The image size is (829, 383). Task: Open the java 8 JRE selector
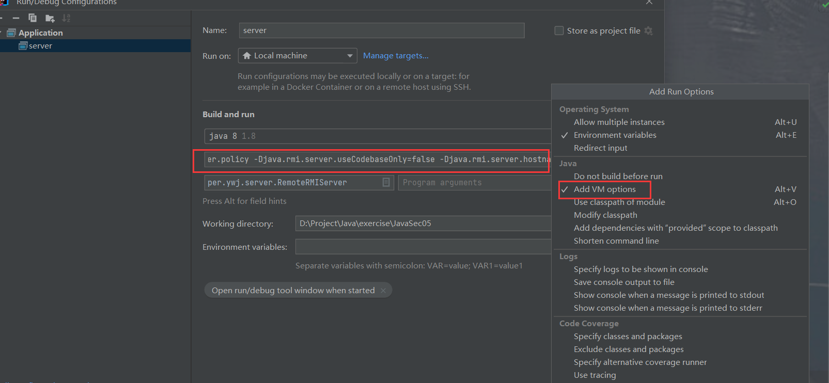(x=377, y=136)
